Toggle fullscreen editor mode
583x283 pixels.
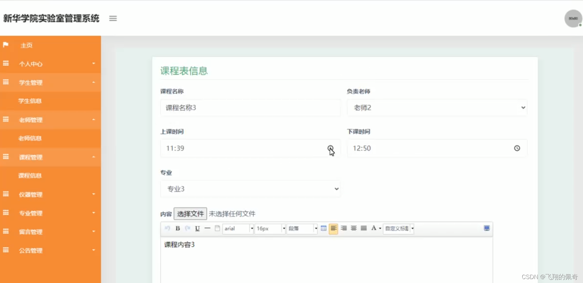[x=487, y=228]
